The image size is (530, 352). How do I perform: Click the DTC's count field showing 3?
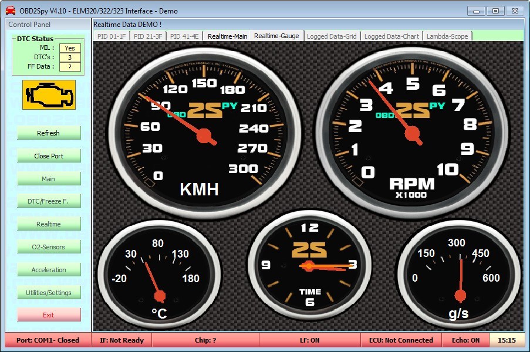[70, 57]
